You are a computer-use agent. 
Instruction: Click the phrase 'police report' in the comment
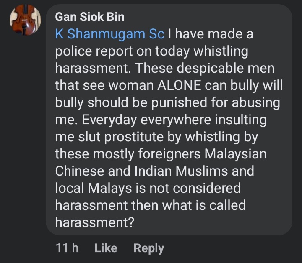click(x=98, y=51)
